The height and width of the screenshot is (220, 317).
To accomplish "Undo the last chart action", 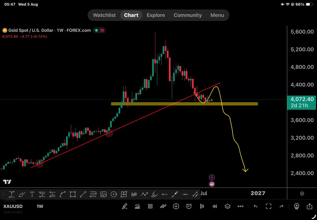I will tap(255, 207).
